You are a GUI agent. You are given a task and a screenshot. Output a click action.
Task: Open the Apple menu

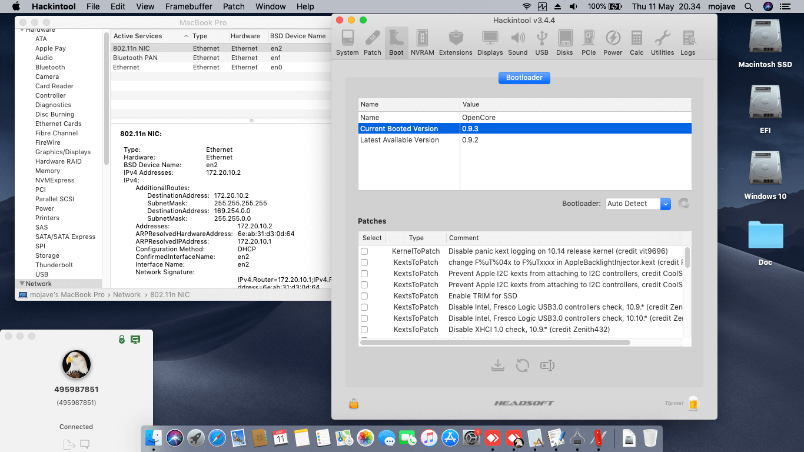tap(16, 6)
